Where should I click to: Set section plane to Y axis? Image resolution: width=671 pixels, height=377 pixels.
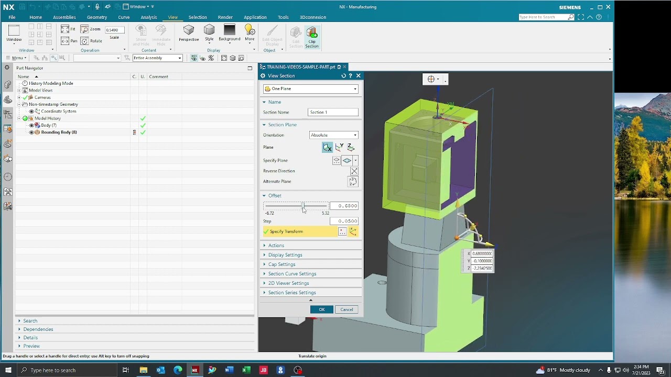[x=340, y=148]
